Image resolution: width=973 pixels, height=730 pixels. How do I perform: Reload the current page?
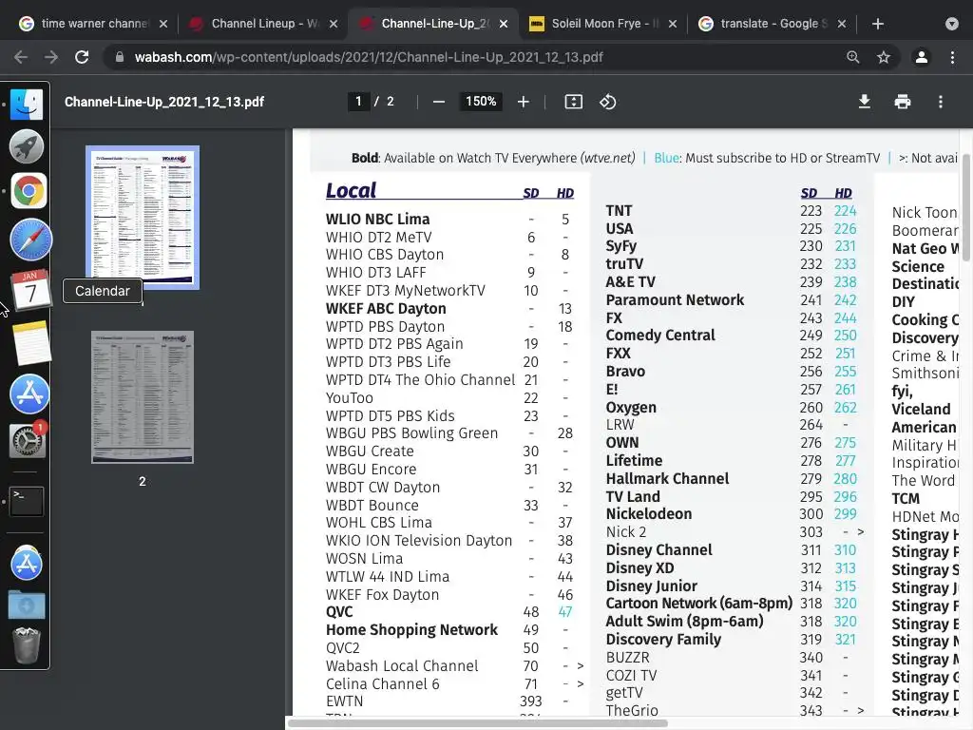82,57
